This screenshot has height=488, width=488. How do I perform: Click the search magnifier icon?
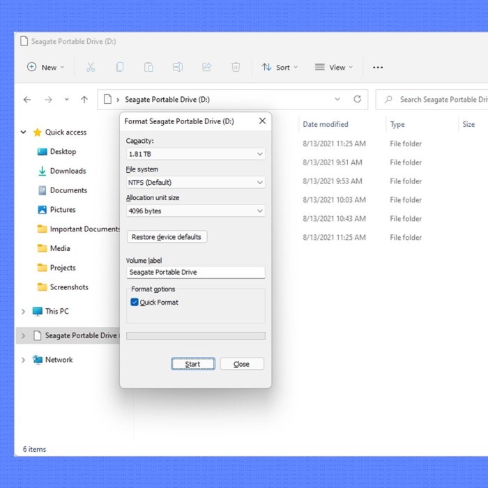388,100
